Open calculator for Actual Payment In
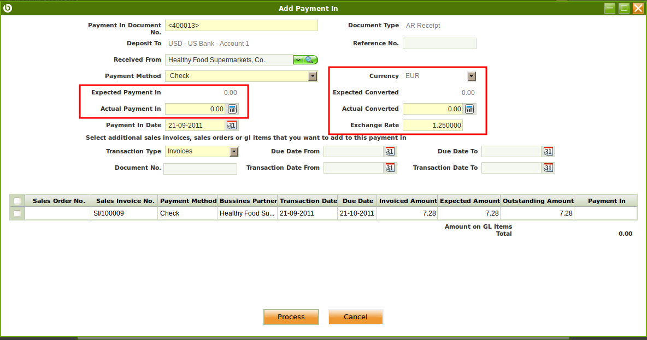Screen dimensions: 647x340 (232, 109)
